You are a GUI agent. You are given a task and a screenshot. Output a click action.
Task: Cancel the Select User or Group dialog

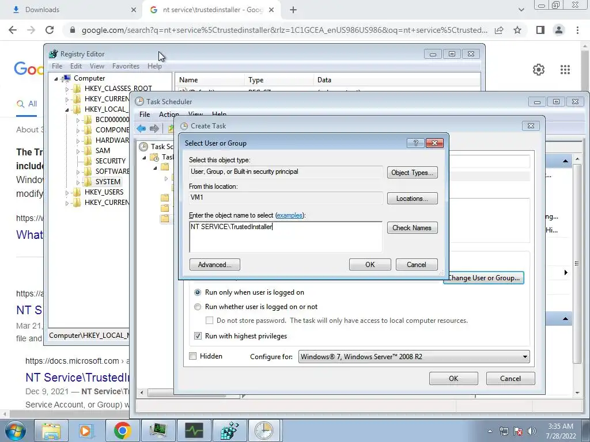pyautogui.click(x=417, y=265)
